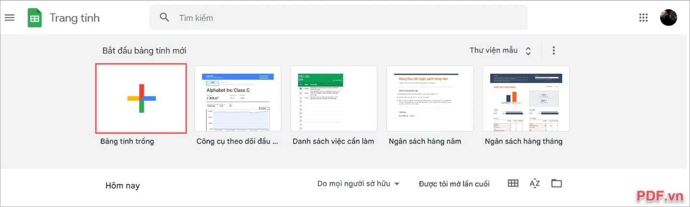Image resolution: width=690 pixels, height=207 pixels.
Task: Open the Google apps grid
Action: (643, 18)
